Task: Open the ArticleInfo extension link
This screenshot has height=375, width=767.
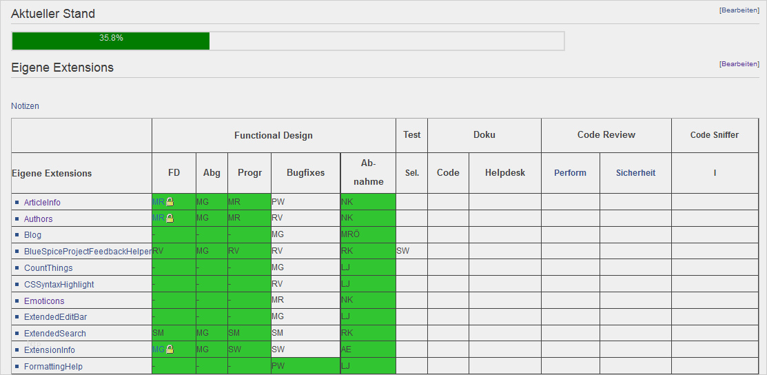Action: coord(42,203)
